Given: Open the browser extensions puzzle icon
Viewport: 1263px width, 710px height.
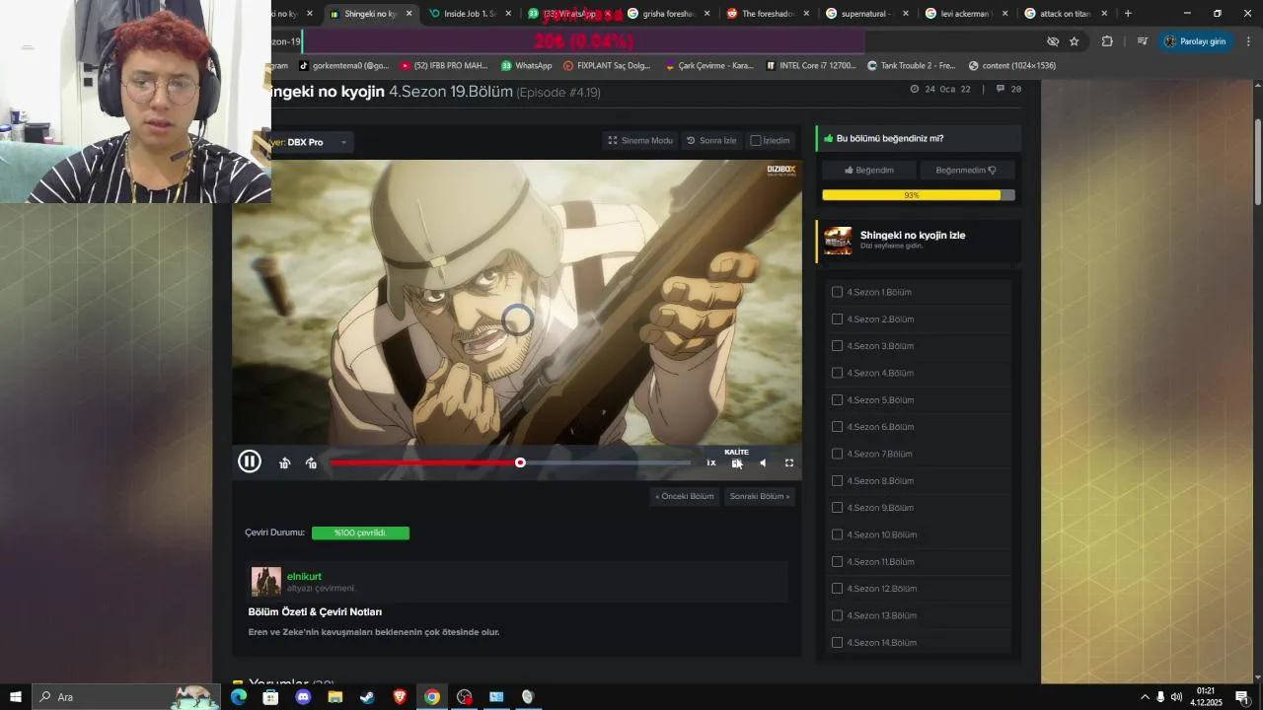Looking at the screenshot, I should 1107,41.
